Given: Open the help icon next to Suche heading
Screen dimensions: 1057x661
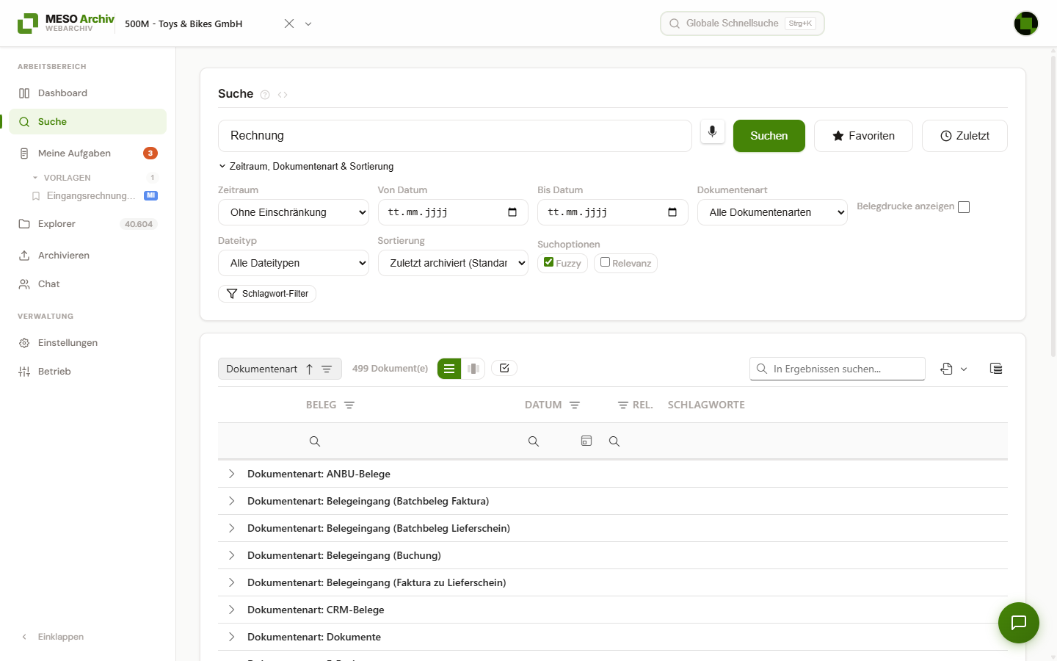Looking at the screenshot, I should click(x=265, y=95).
